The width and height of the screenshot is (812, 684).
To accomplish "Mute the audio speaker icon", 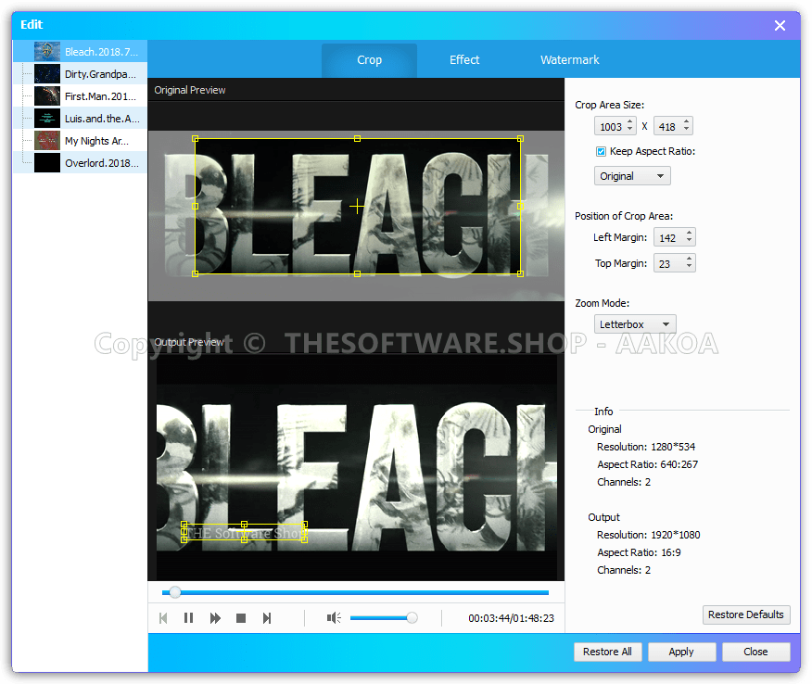I will tap(334, 618).
